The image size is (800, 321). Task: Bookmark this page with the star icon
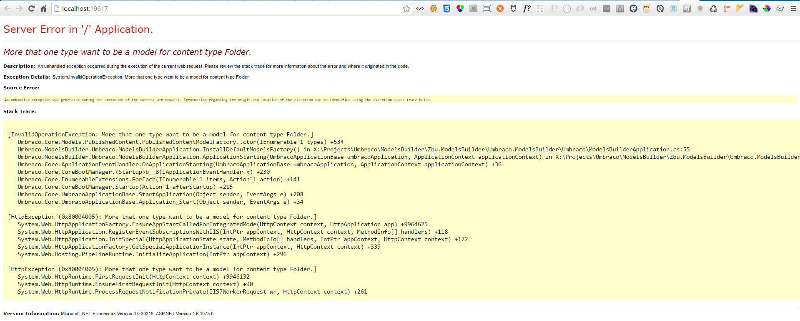coord(406,8)
